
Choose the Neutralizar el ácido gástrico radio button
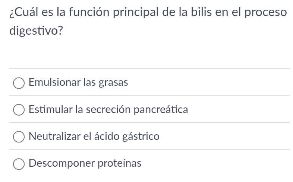pyautogui.click(x=19, y=137)
